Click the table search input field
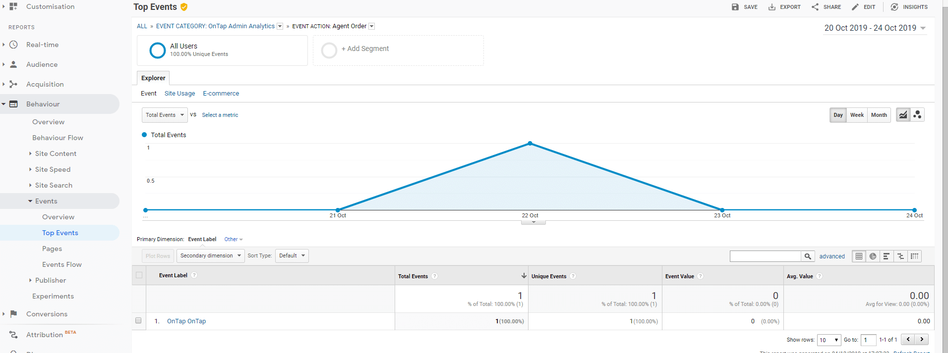 pyautogui.click(x=766, y=256)
